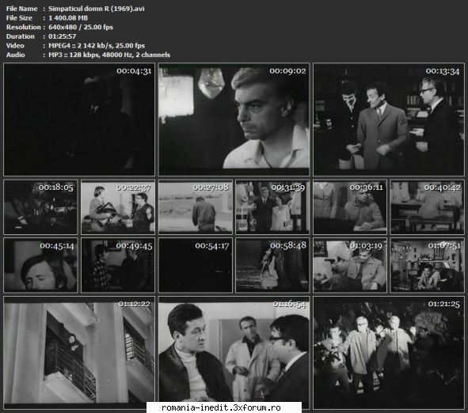
Task: Click the Audio label
Action: [16, 55]
